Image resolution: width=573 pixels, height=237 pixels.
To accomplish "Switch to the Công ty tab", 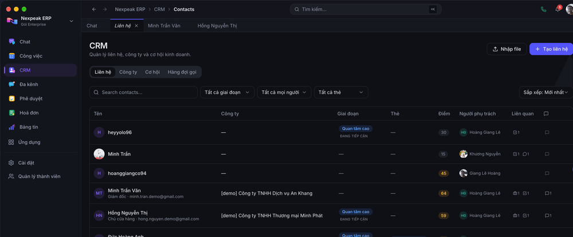I will point(128,72).
